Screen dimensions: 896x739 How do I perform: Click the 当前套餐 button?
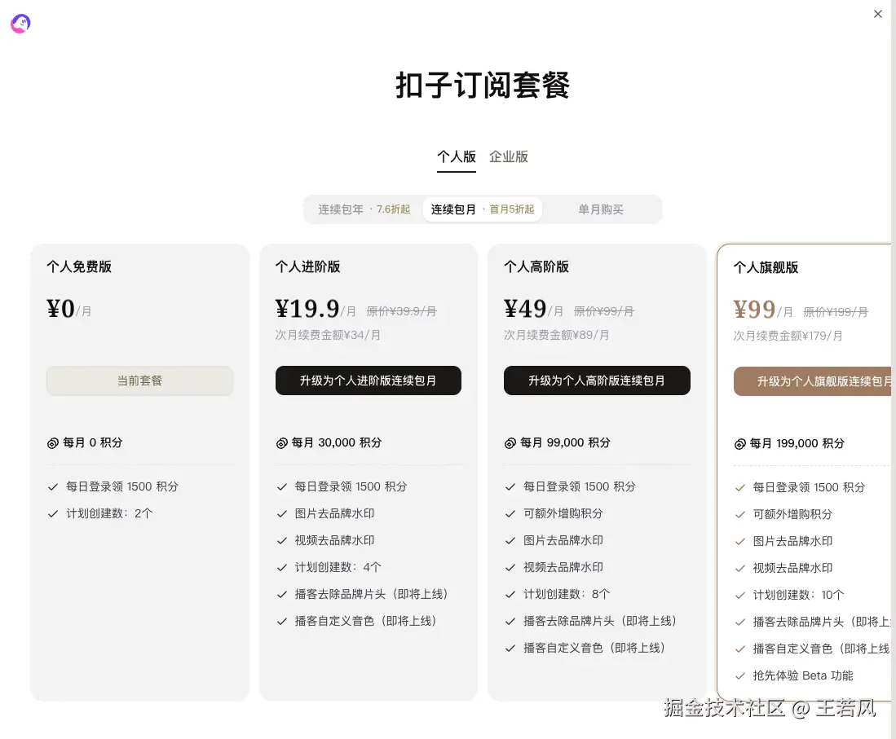tap(139, 380)
